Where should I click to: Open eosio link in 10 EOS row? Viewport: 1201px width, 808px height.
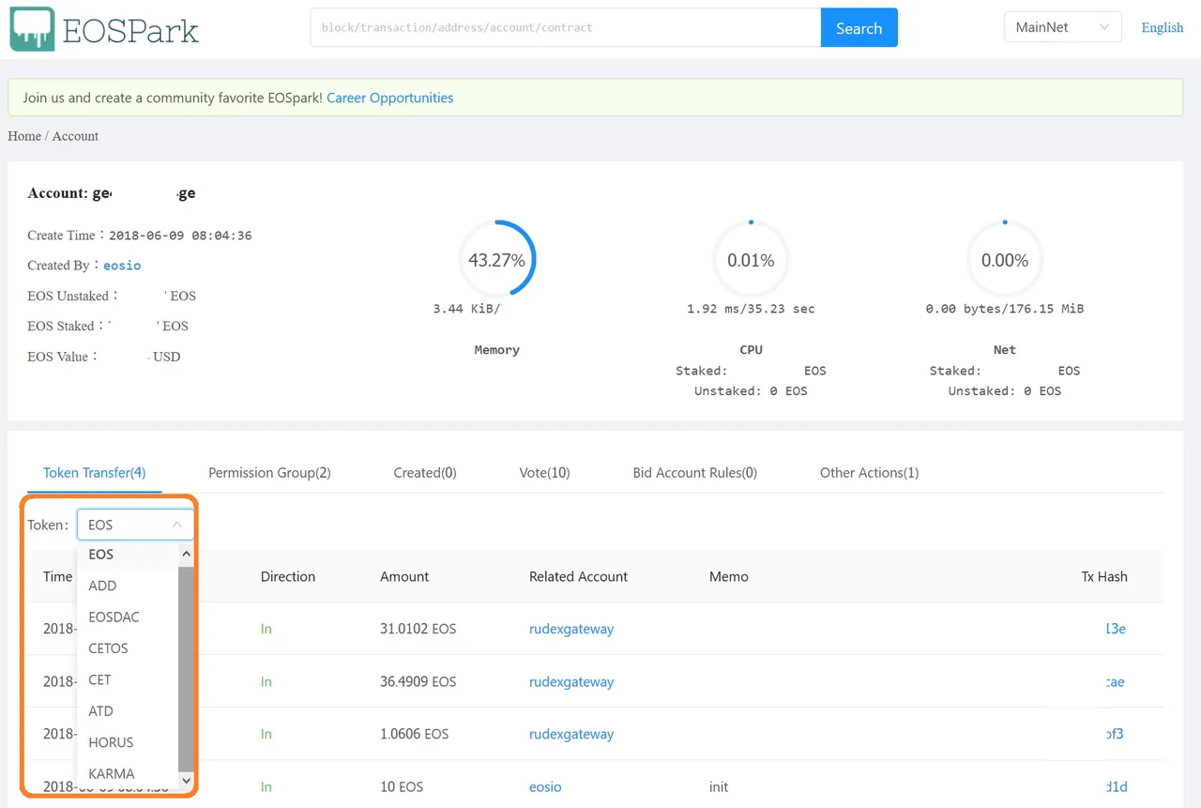pos(545,786)
